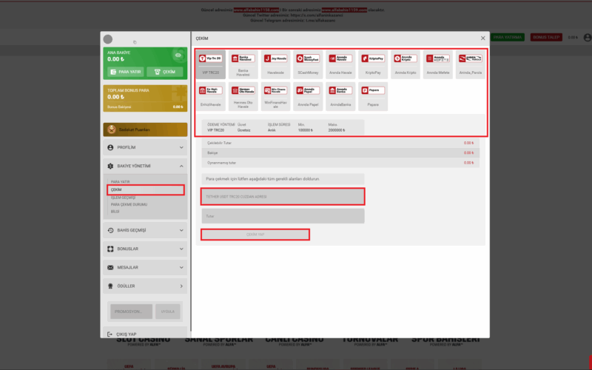This screenshot has width=592, height=370.
Task: Expand the Profilim section chevron
Action: [181, 147]
